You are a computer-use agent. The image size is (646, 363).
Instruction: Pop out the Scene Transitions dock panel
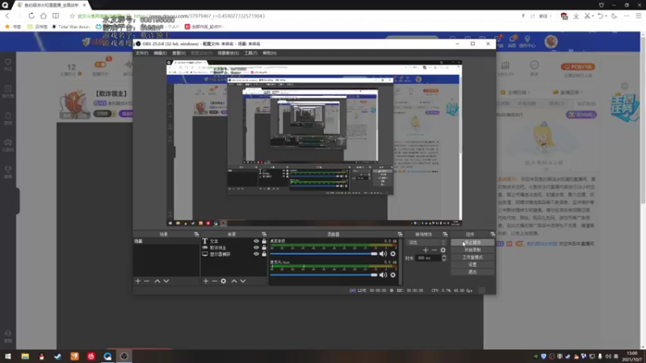coord(445,234)
